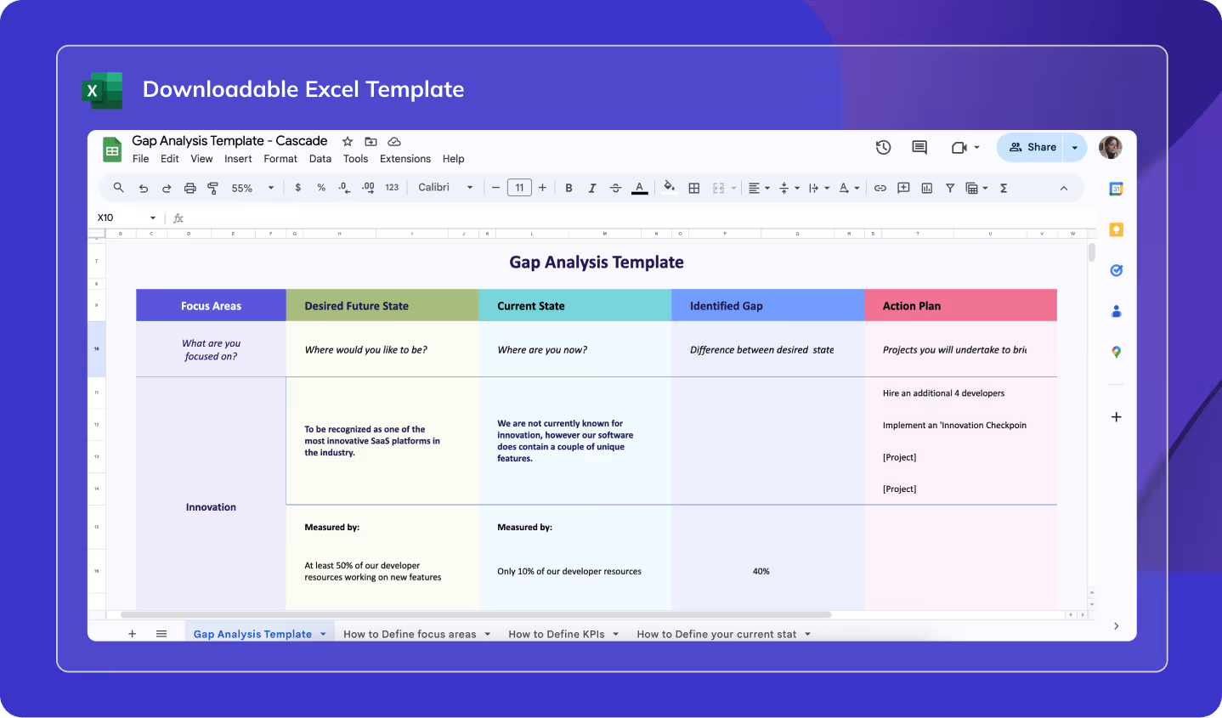
Task: Insert a chart using the chart icon
Action: (927, 188)
